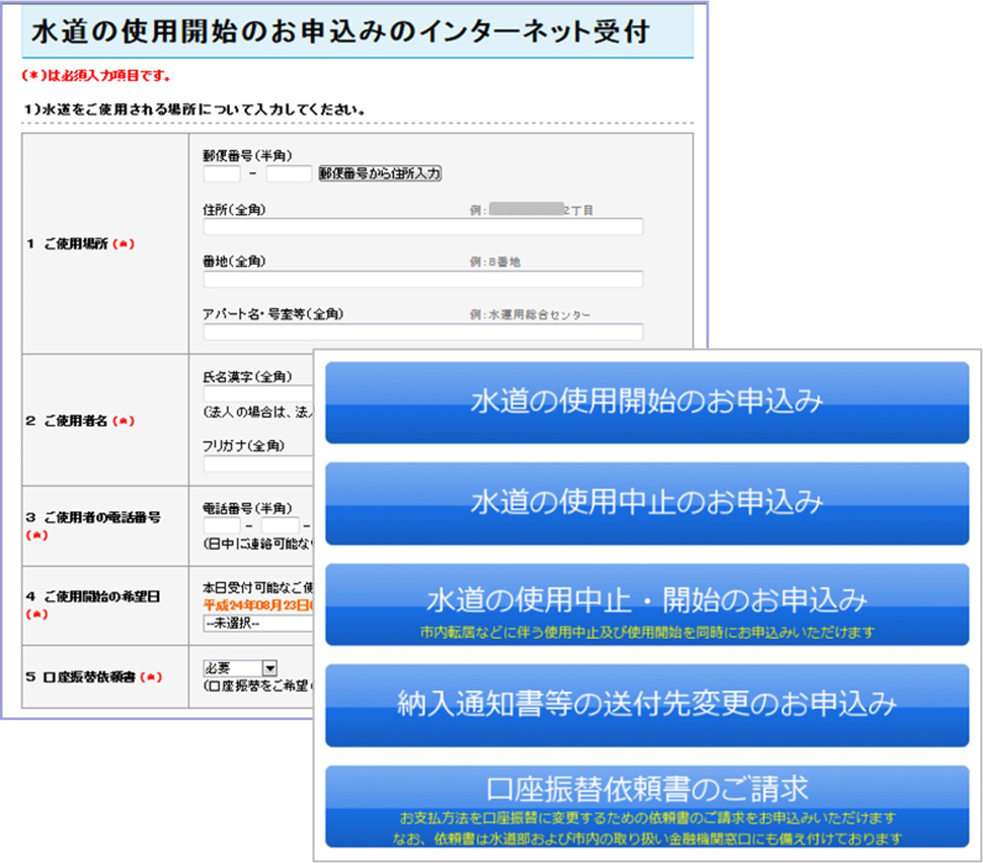Viewport: 983px width, 863px height.
Task: Click the second 電話番号 input box
Action: 279,526
